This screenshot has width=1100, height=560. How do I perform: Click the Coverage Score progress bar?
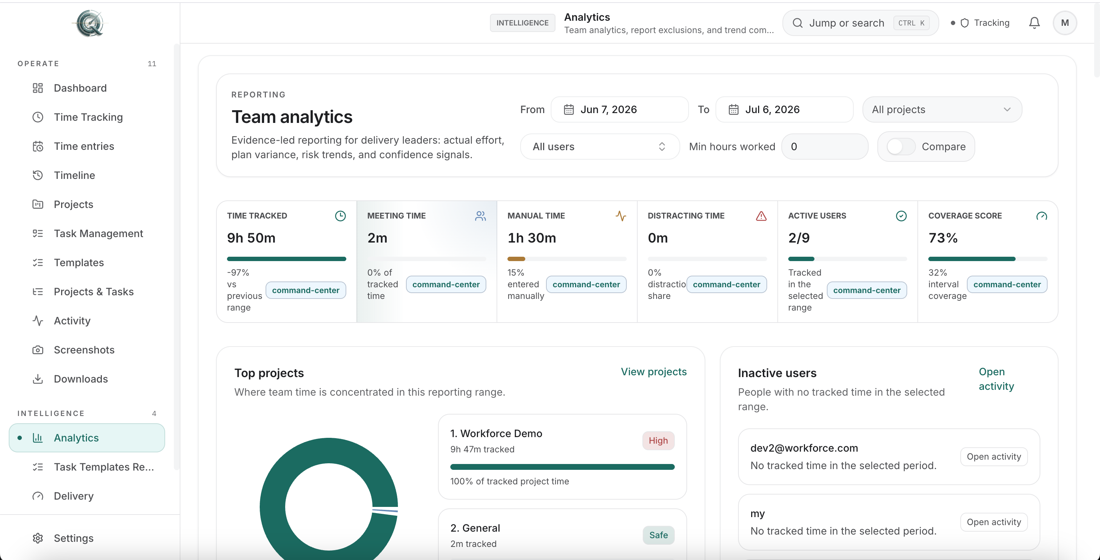pos(988,259)
